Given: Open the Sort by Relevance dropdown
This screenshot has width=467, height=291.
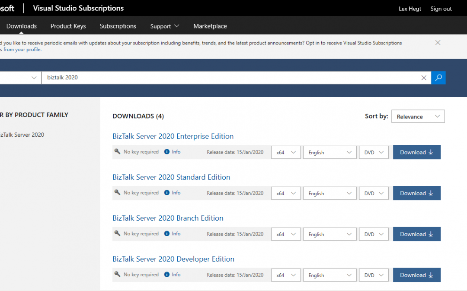Looking at the screenshot, I should (x=418, y=116).
